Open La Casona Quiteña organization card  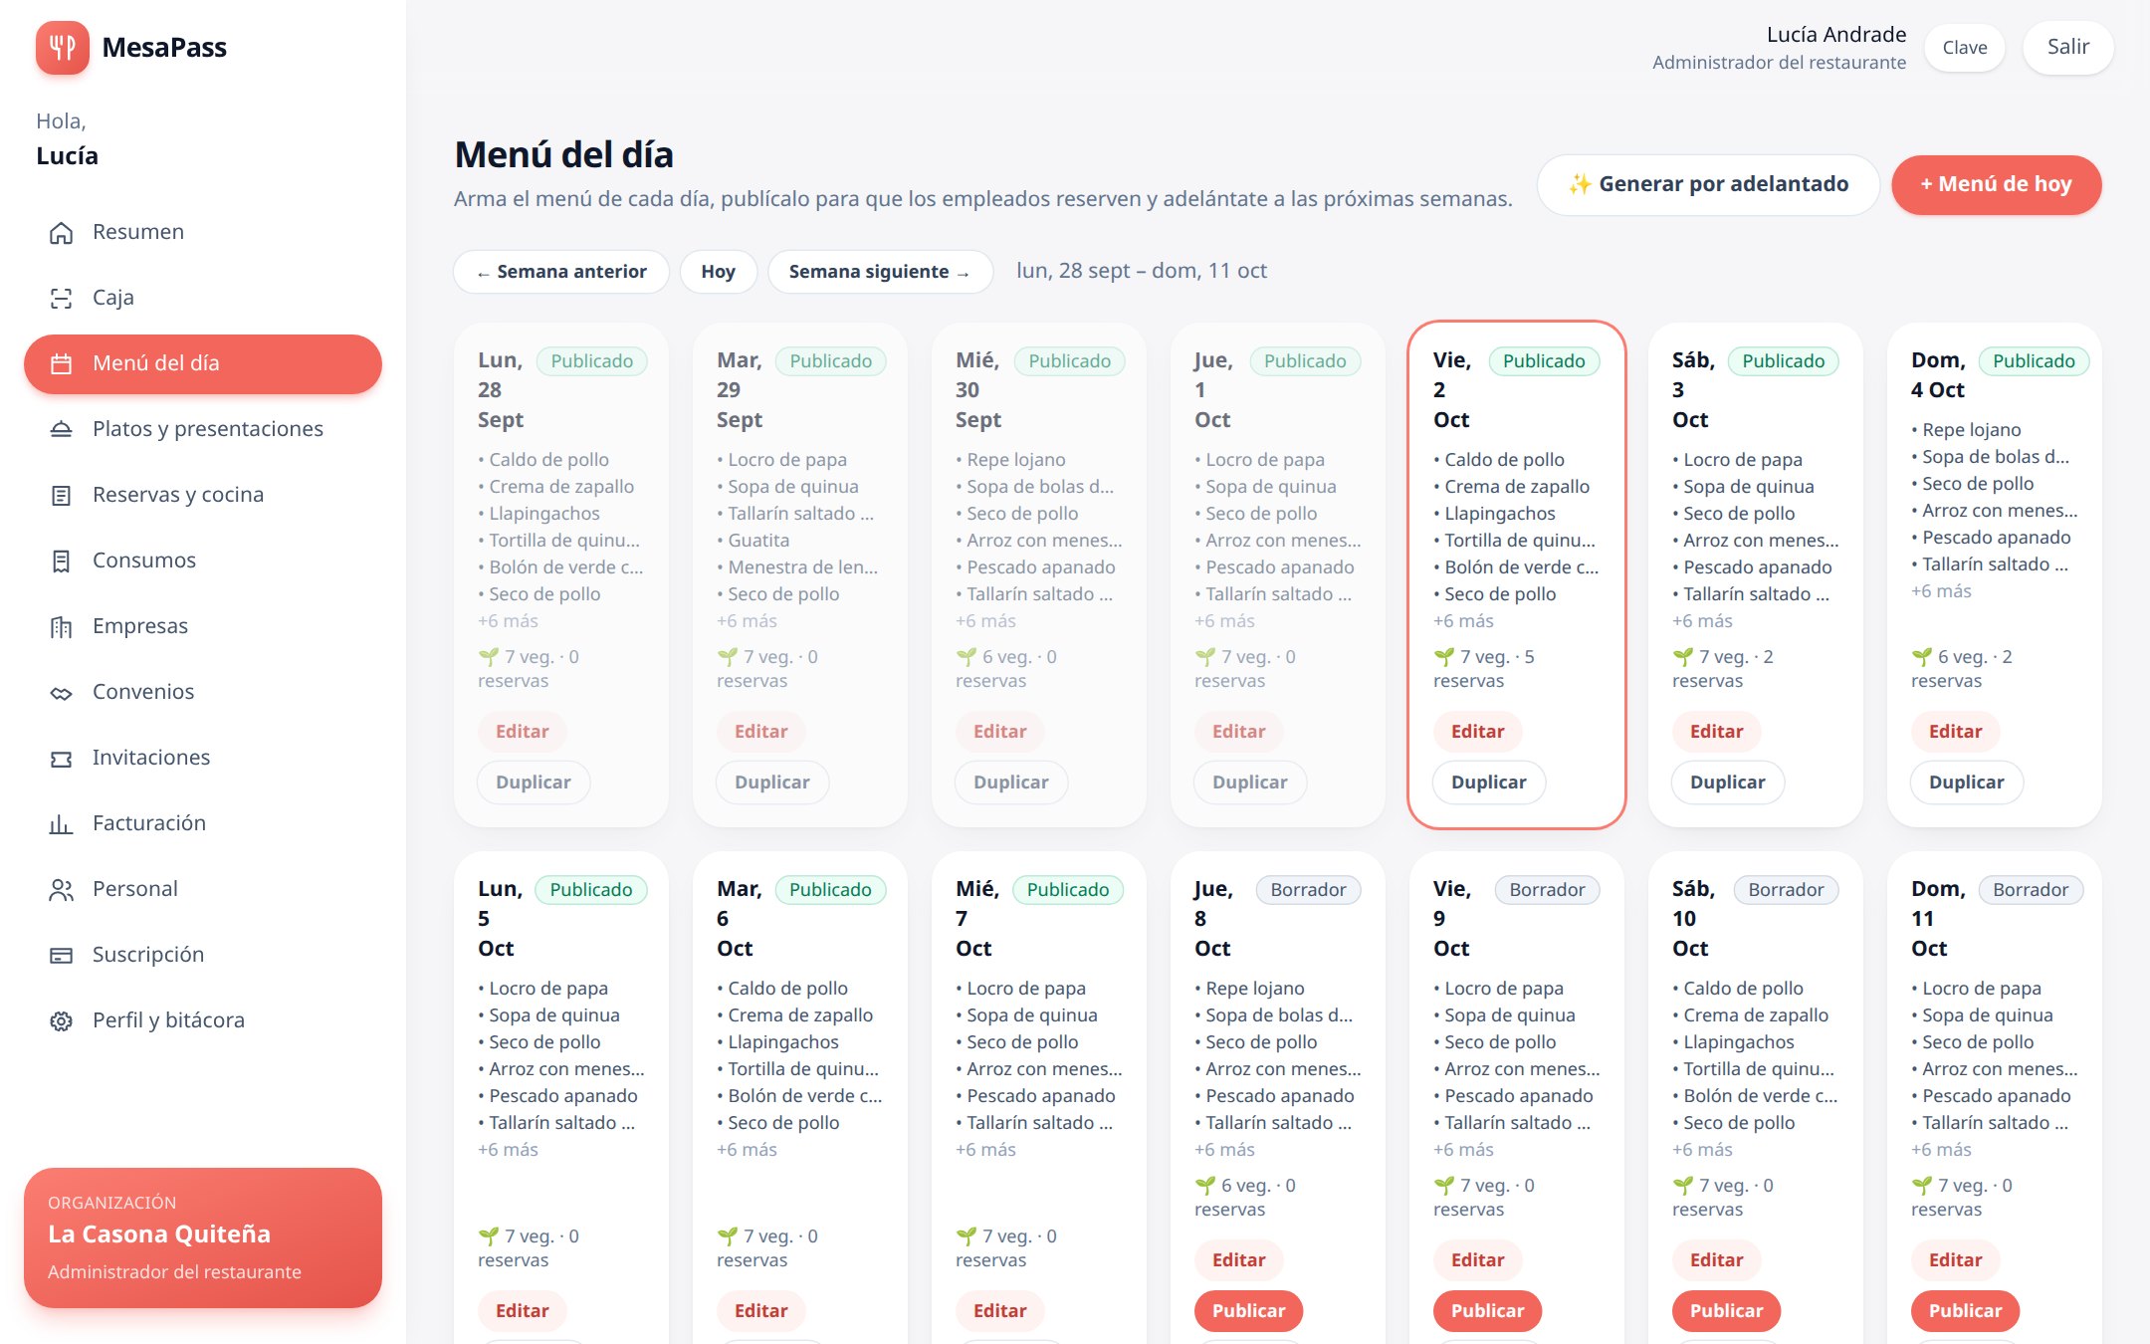point(203,1237)
